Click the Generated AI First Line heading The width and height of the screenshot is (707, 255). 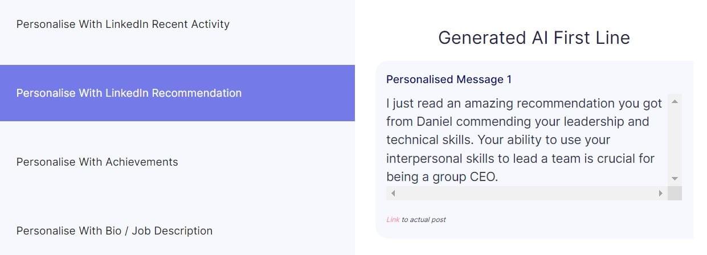click(x=534, y=38)
